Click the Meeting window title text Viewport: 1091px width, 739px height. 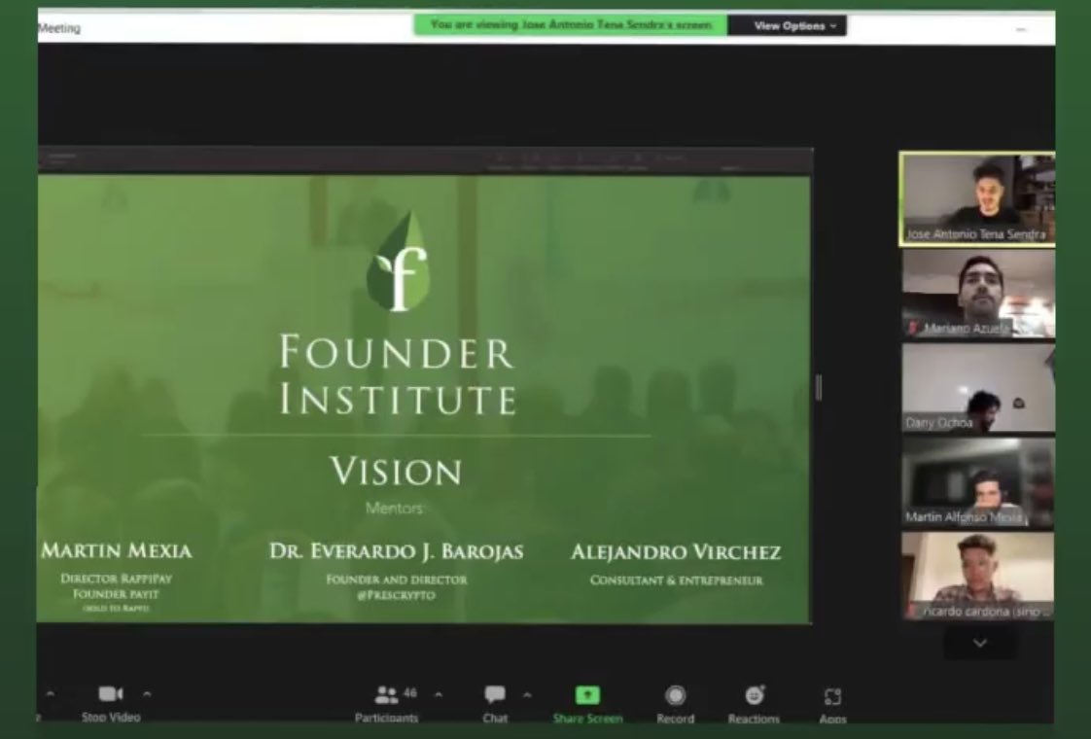[59, 28]
